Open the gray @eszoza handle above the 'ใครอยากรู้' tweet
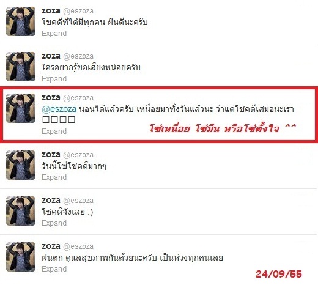 click(78, 56)
